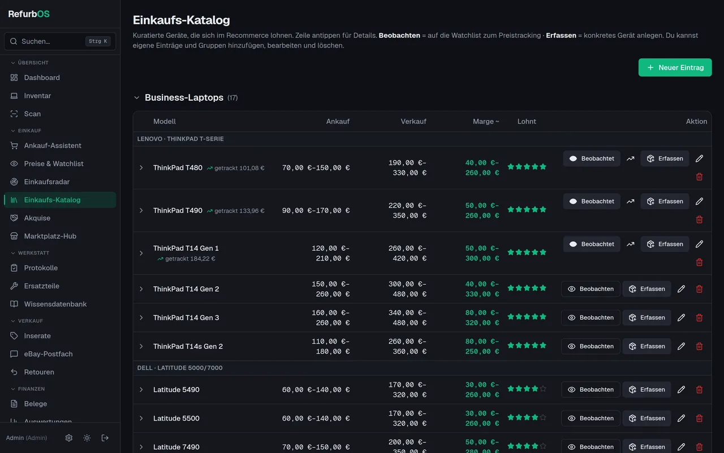724x453 pixels.
Task: Expand the ThinkPad T480 row details
Action: point(141,168)
